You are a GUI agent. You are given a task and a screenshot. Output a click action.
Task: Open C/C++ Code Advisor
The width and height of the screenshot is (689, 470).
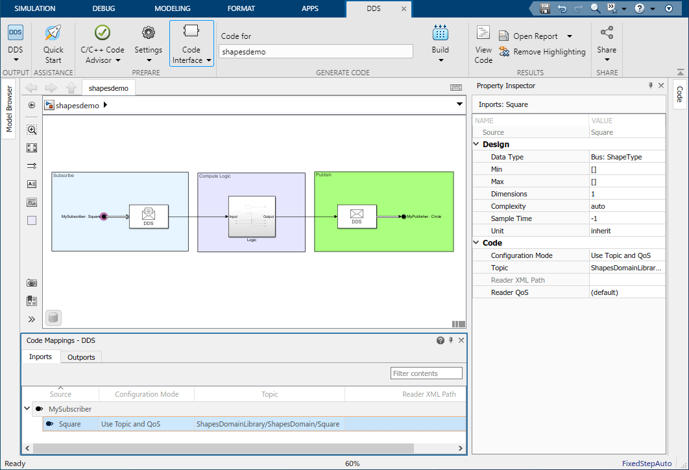103,32
